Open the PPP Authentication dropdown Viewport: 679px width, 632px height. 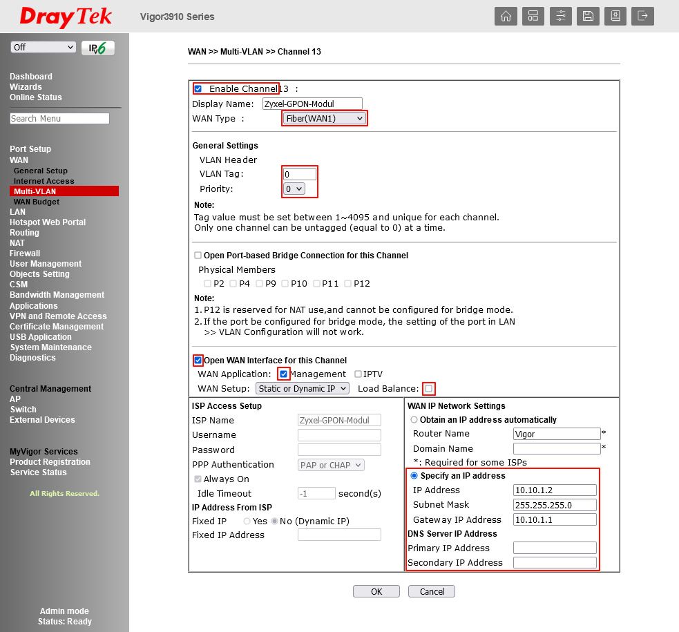(331, 465)
